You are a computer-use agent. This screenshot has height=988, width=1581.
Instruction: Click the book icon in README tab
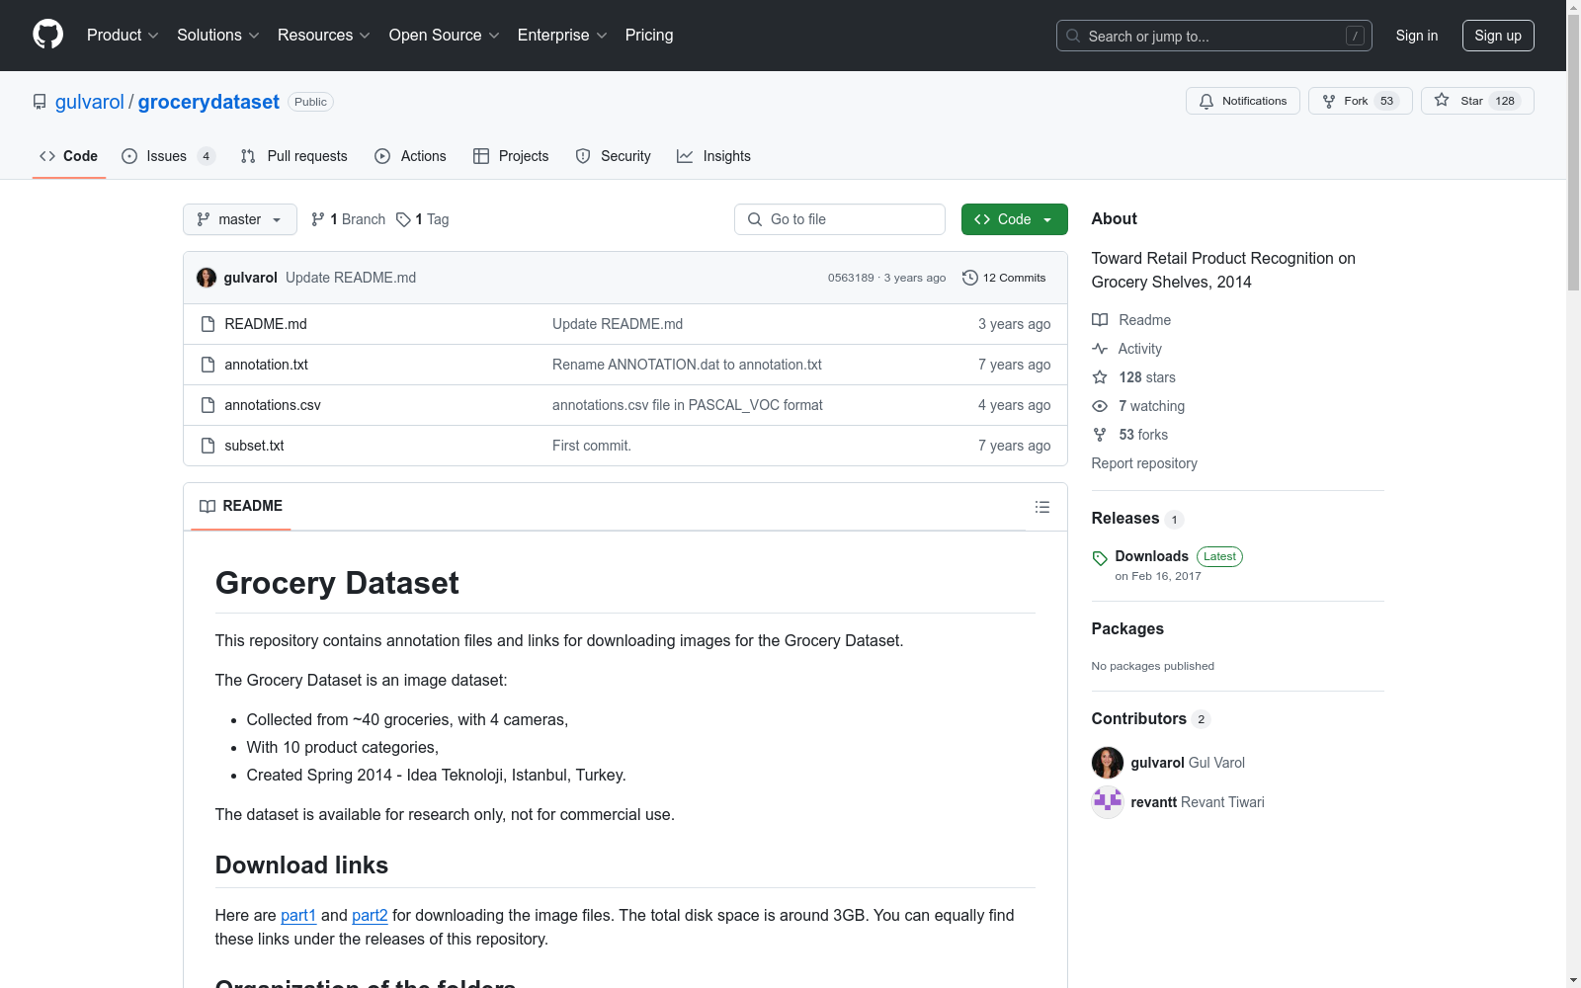click(208, 506)
